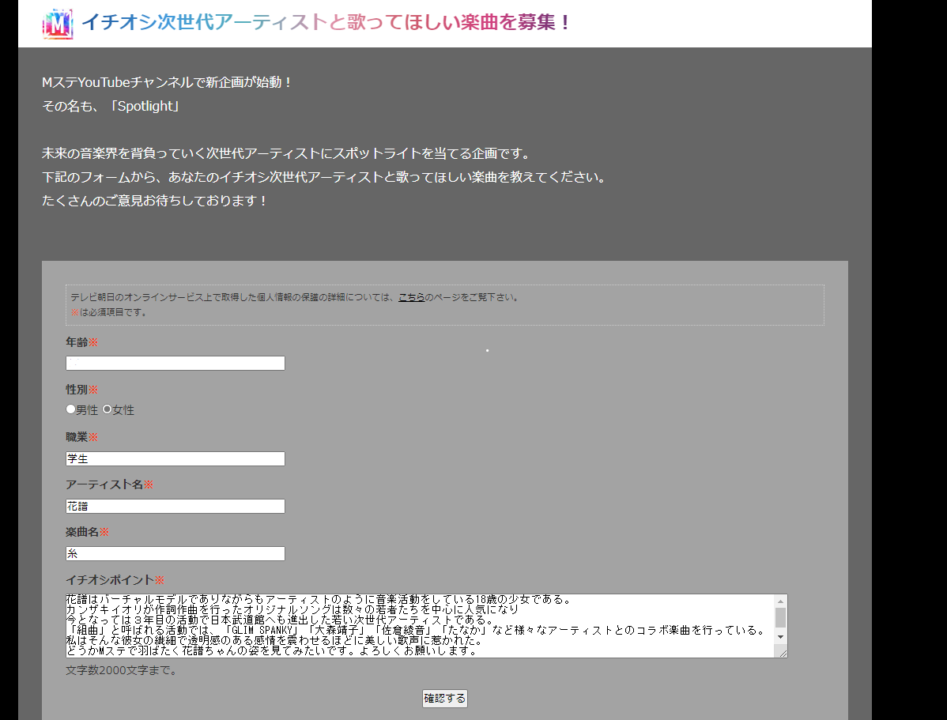947x720 pixels.
Task: Click the 職業 field containing 学生
Action: click(175, 458)
